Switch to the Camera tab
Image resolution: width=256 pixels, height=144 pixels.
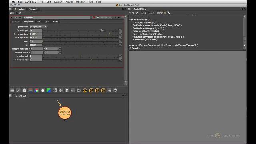16,22
